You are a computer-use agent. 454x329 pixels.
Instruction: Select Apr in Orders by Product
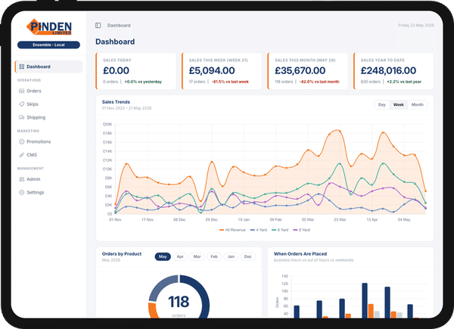point(180,256)
